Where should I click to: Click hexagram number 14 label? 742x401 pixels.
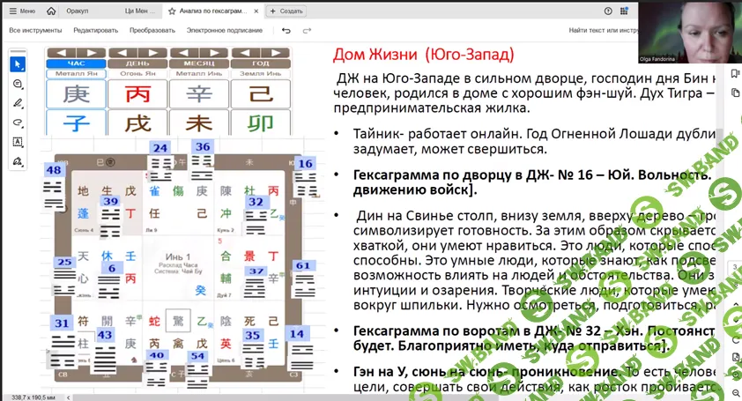coord(297,334)
